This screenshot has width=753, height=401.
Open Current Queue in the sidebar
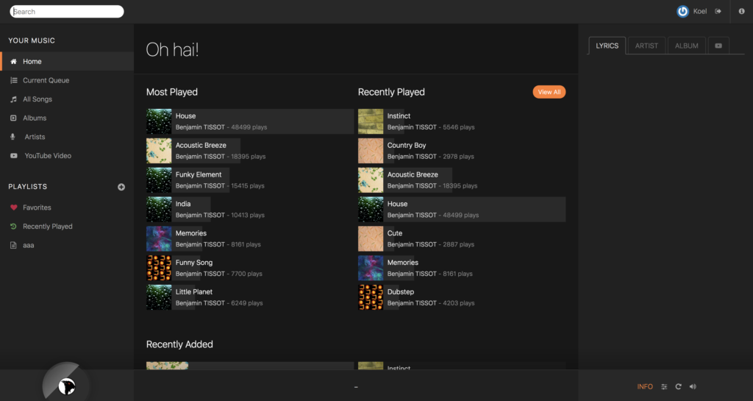46,80
